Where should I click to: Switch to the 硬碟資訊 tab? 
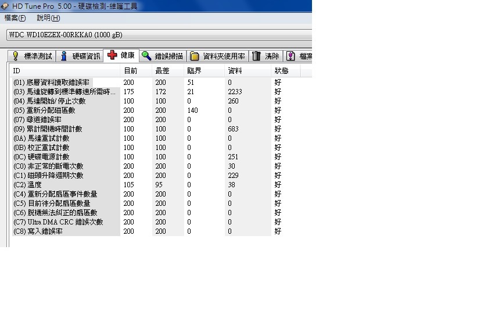tap(80, 56)
